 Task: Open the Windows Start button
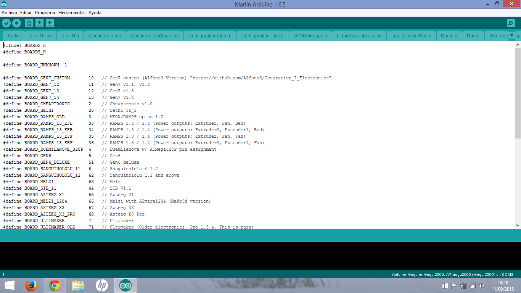coord(9,285)
